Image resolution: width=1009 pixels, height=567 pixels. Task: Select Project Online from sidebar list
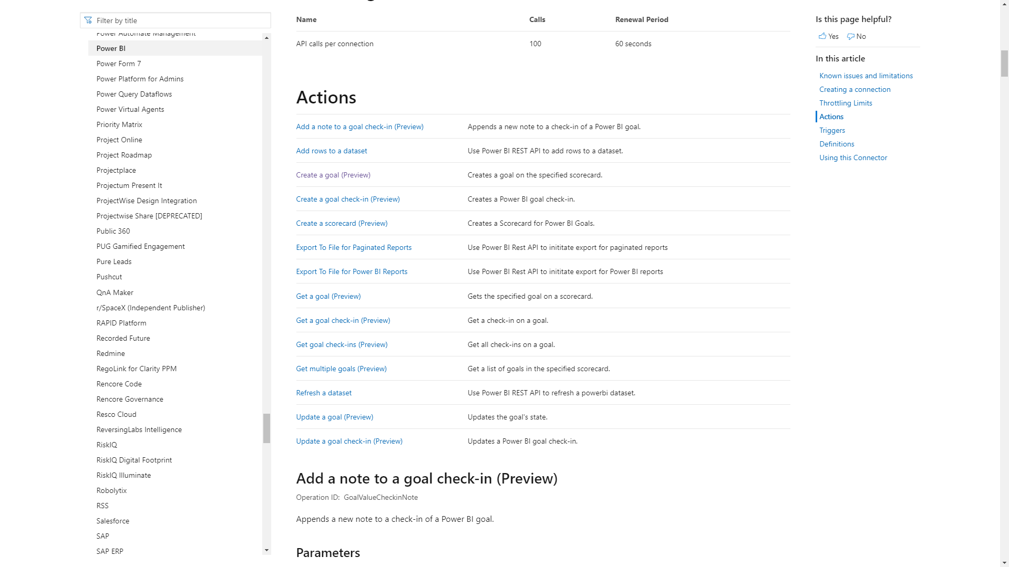119,139
